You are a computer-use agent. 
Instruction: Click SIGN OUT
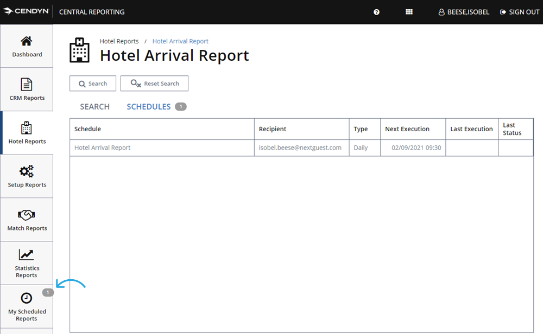[x=520, y=12]
